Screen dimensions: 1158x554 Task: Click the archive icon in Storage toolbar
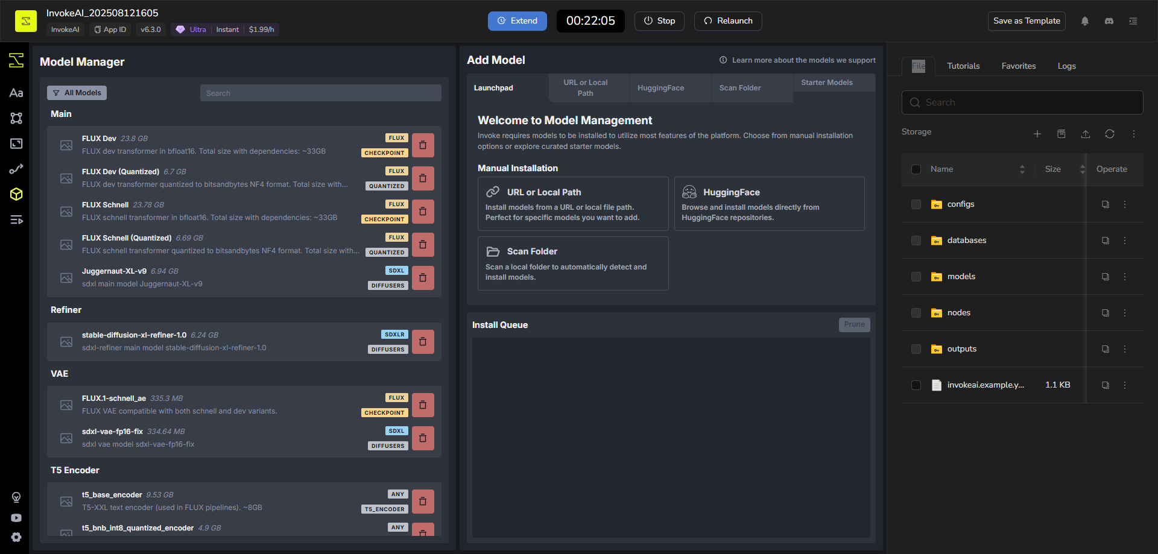pyautogui.click(x=1061, y=134)
